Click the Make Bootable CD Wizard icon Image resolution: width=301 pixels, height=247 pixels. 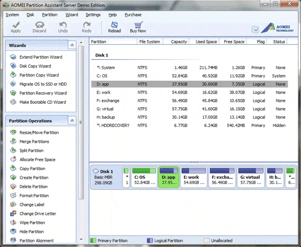pyautogui.click(x=13, y=102)
